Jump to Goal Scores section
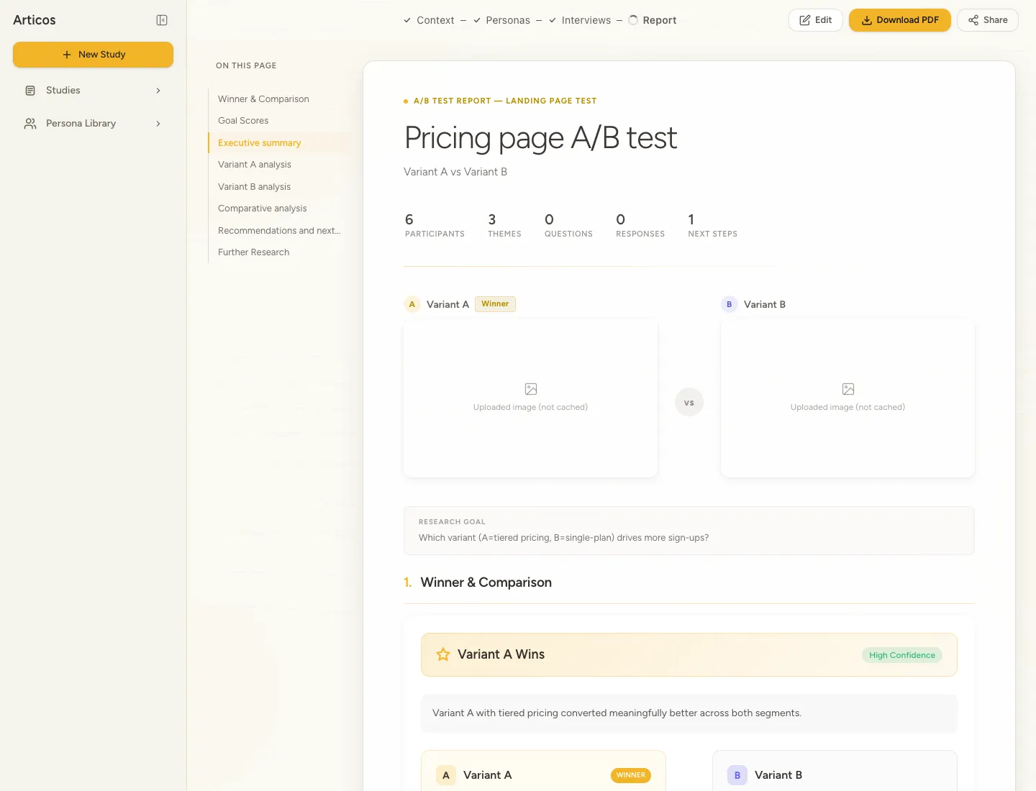 click(x=243, y=121)
